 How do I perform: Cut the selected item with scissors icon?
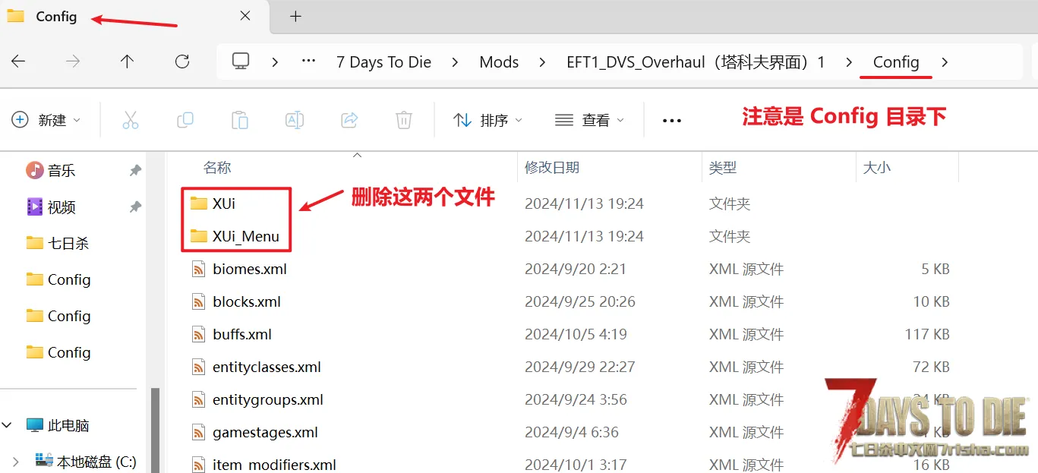pos(131,120)
